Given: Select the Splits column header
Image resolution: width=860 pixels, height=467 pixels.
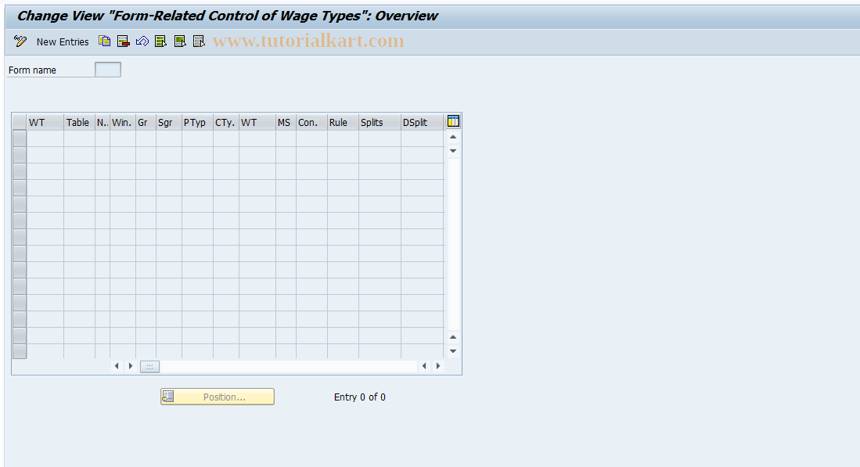Looking at the screenshot, I should pos(379,122).
